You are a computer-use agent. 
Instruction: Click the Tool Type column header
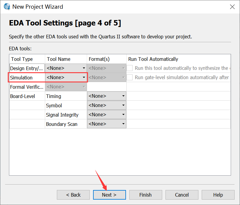(x=22, y=59)
